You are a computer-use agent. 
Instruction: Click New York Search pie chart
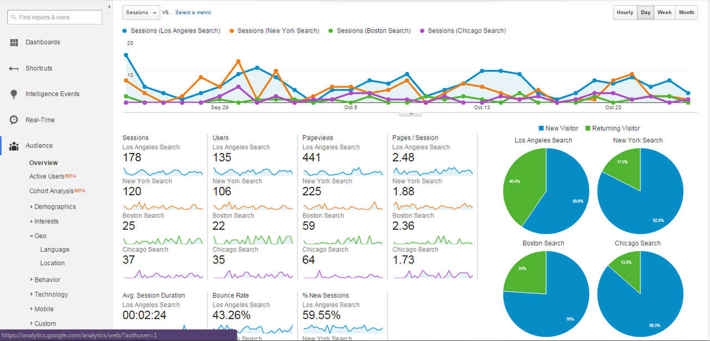click(x=640, y=191)
